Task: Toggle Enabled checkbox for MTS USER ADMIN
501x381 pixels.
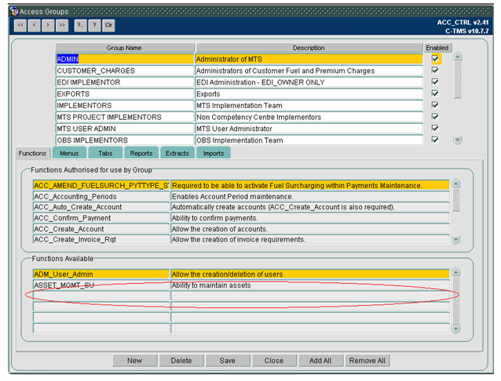Action: [435, 129]
